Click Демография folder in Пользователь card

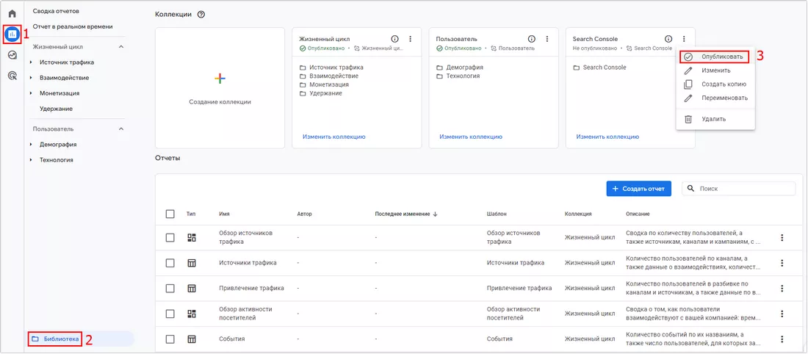tap(460, 68)
